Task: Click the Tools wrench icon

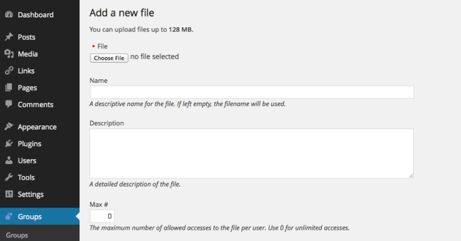Action: point(9,177)
